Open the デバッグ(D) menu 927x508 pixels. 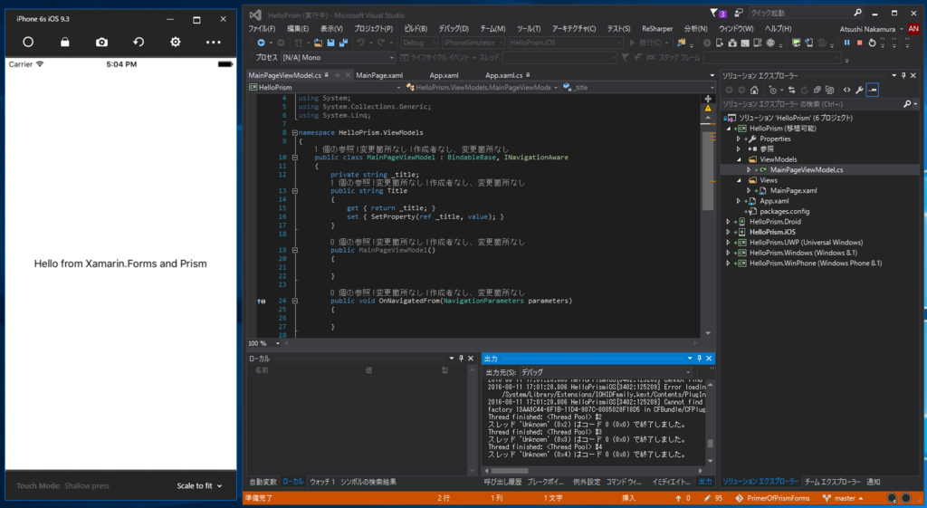pyautogui.click(x=454, y=28)
